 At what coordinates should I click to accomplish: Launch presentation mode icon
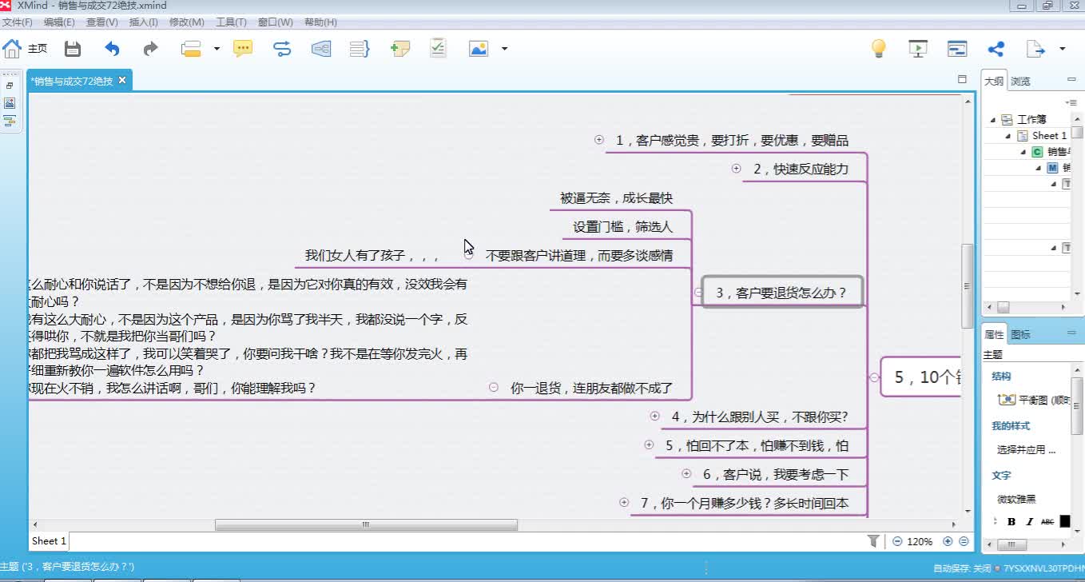pos(918,49)
